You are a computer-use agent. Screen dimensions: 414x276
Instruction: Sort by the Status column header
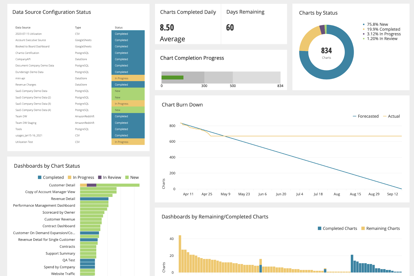(x=119, y=27)
